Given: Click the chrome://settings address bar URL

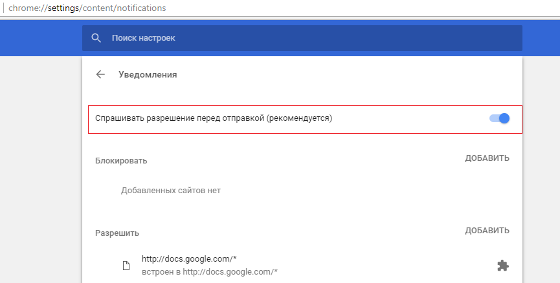Looking at the screenshot, I should (x=87, y=8).
